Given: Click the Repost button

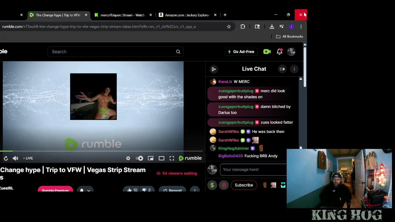Looking at the screenshot, I should (x=172, y=190).
